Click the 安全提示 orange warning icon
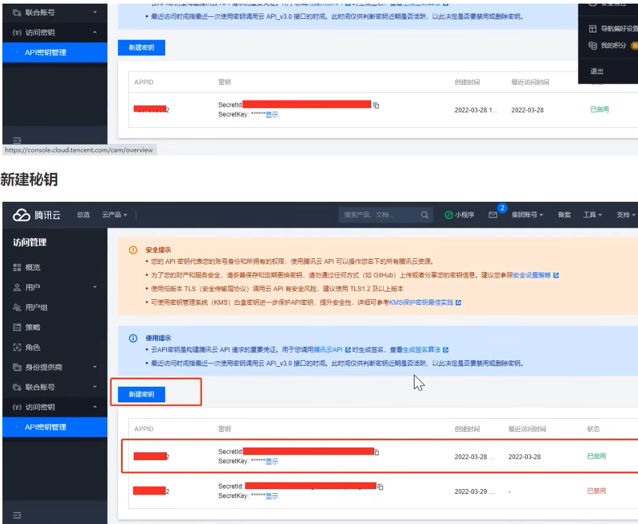Viewport: 638px width, 524px height. 133,250
